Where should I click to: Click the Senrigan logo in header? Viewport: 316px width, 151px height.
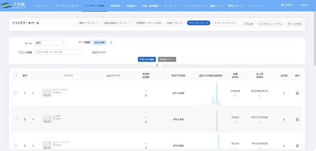13,5
